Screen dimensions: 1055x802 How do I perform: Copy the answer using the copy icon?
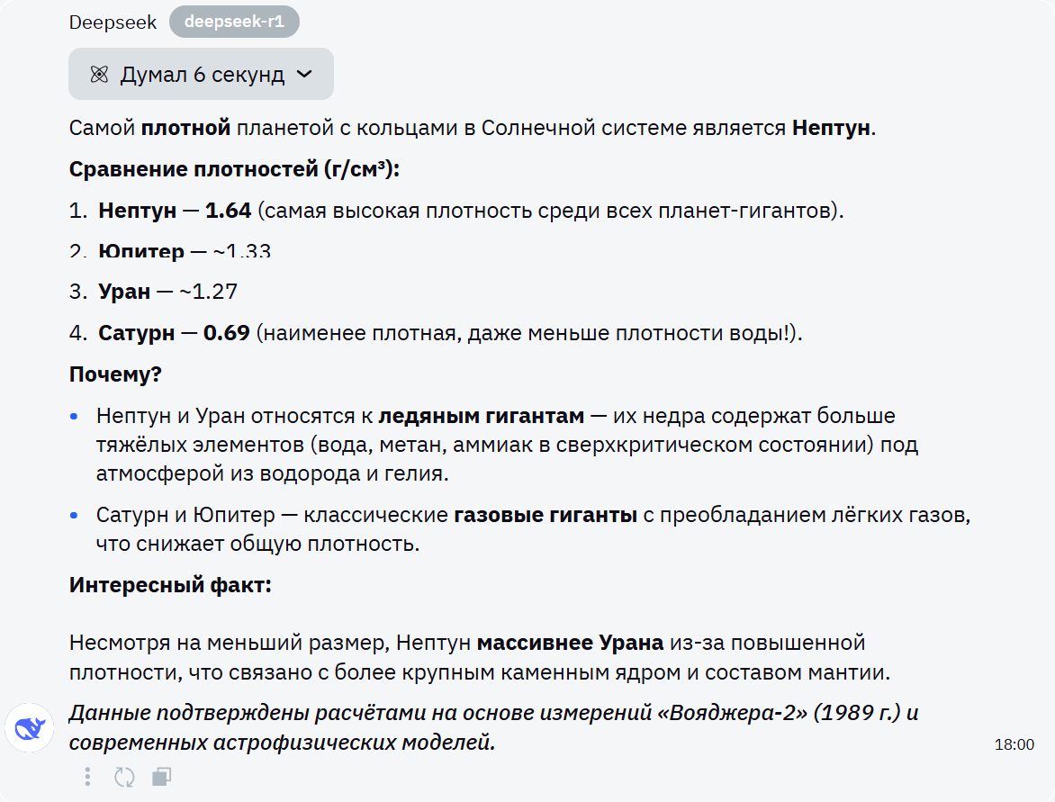(x=162, y=776)
